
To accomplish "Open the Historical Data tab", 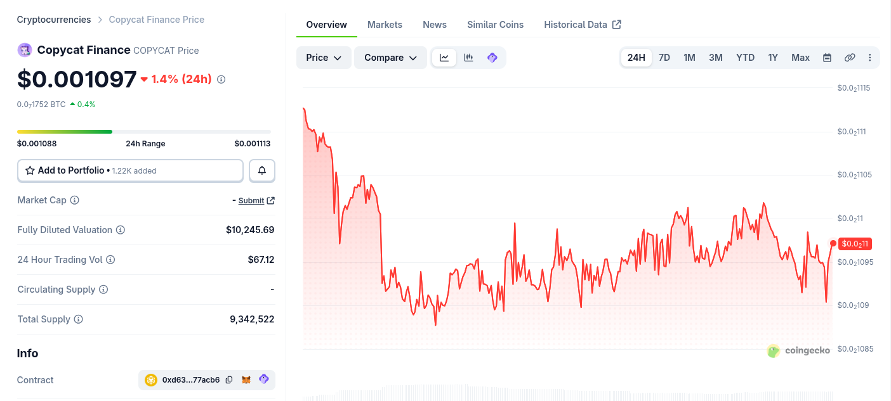I will [576, 25].
